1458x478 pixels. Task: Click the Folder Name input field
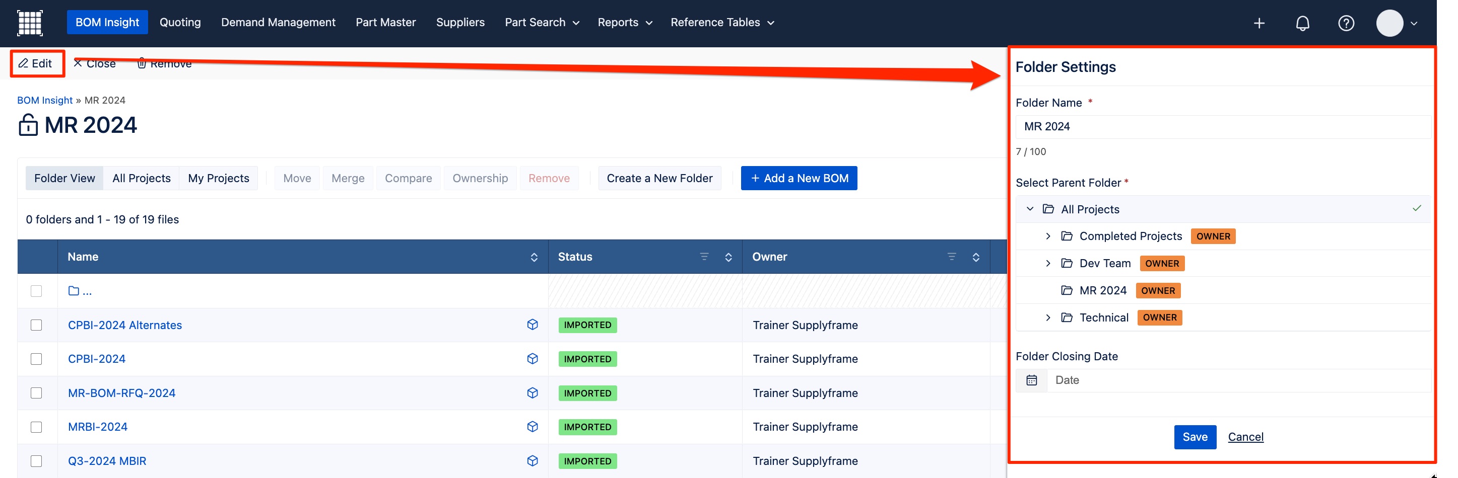click(x=1223, y=127)
